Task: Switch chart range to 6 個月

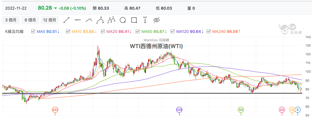Action: coord(30,20)
